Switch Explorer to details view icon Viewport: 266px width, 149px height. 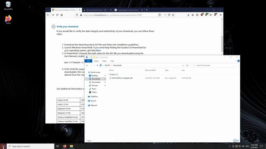coord(235,141)
